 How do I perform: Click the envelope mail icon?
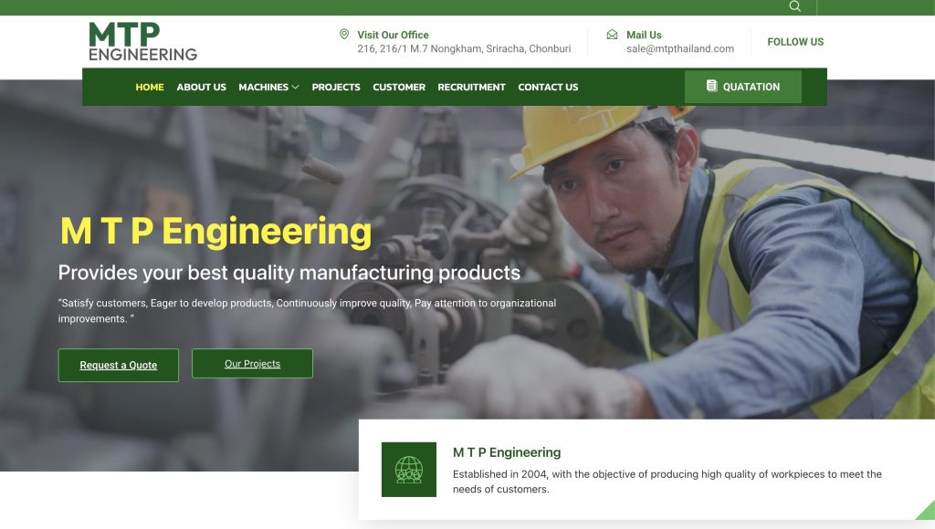point(612,35)
